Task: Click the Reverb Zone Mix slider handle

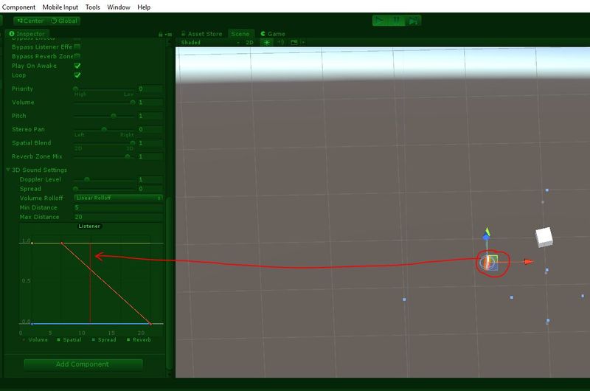Action: 128,156
